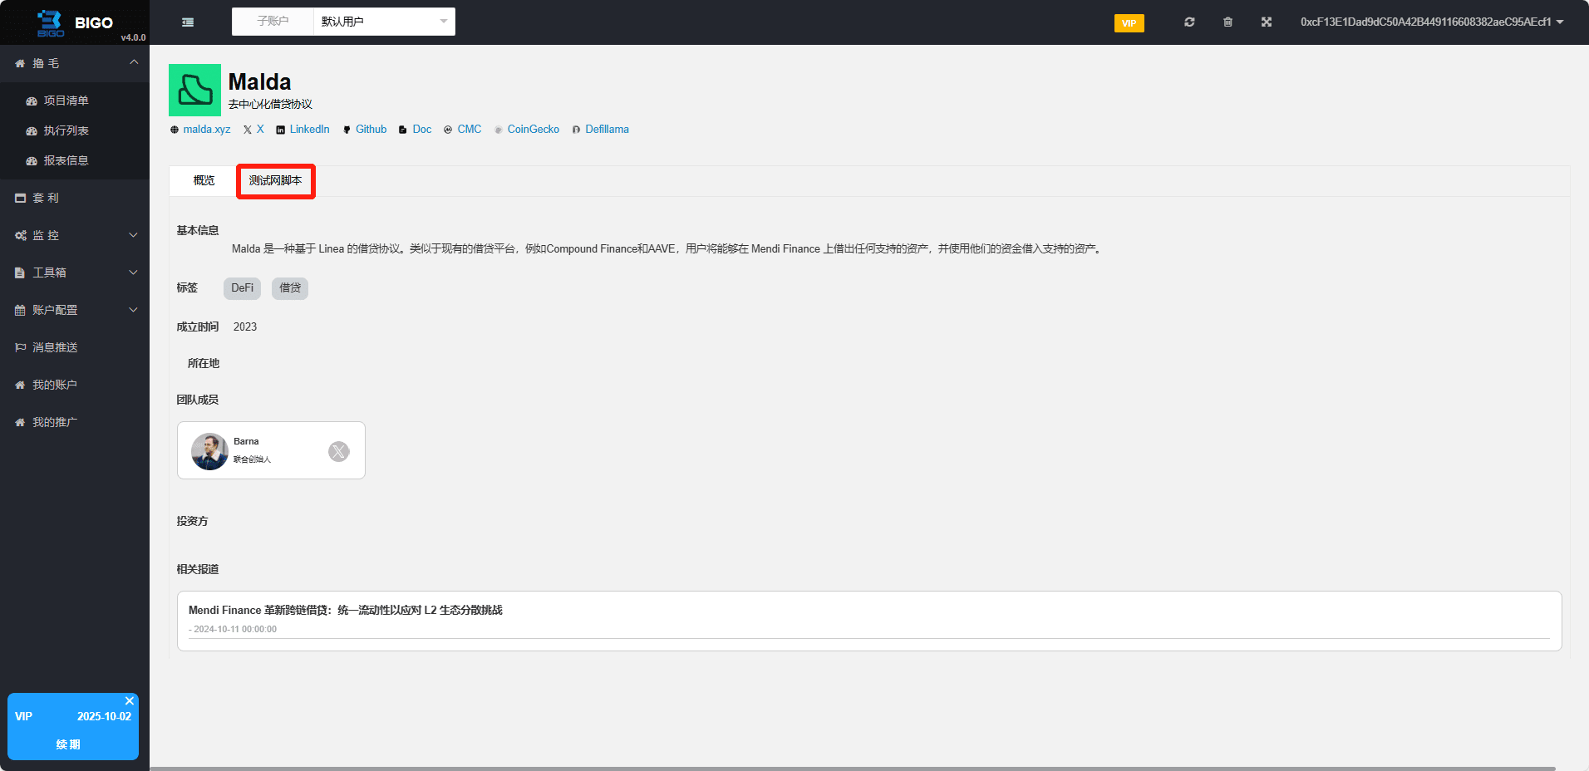Viewport: 1589px width, 771px height.
Task: Click the 2025-10-02 VIP expiry date
Action: (x=104, y=716)
